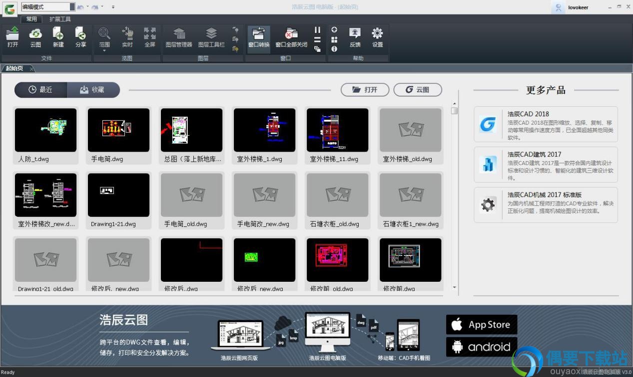The image size is (633, 377).
Task: Click the 云图 button above thumbnails
Action: 418,90
